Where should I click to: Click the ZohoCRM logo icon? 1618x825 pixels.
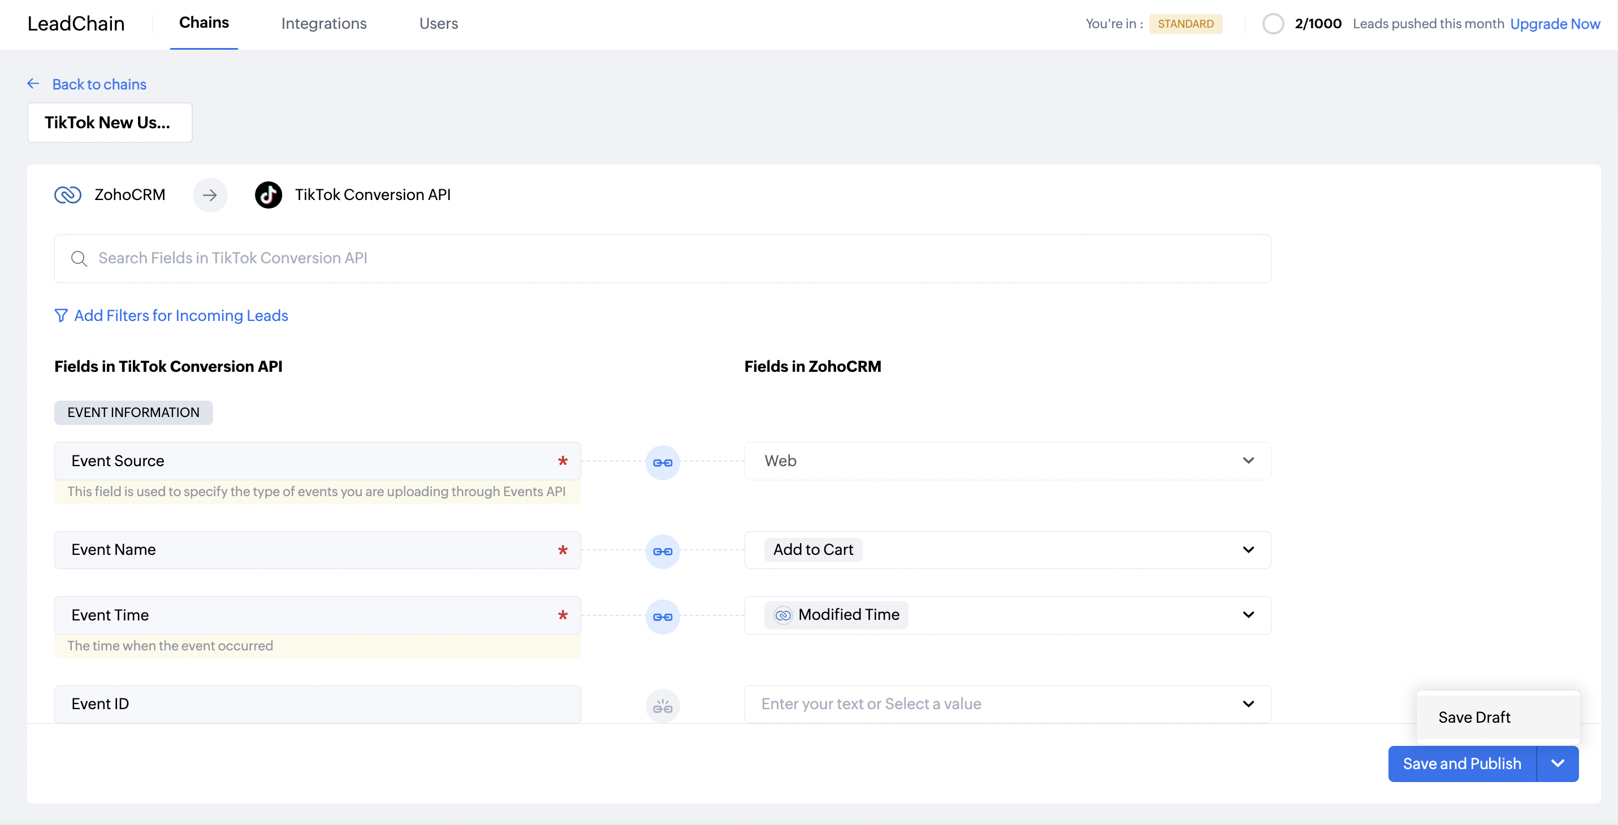(x=68, y=196)
